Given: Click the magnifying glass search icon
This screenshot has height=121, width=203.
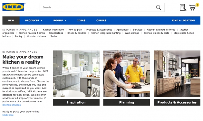Looking at the screenshot, I should [x=158, y=7].
